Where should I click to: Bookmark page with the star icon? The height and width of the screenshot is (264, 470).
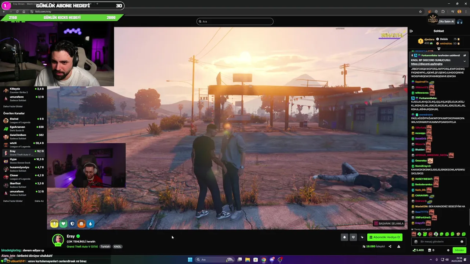(x=420, y=11)
